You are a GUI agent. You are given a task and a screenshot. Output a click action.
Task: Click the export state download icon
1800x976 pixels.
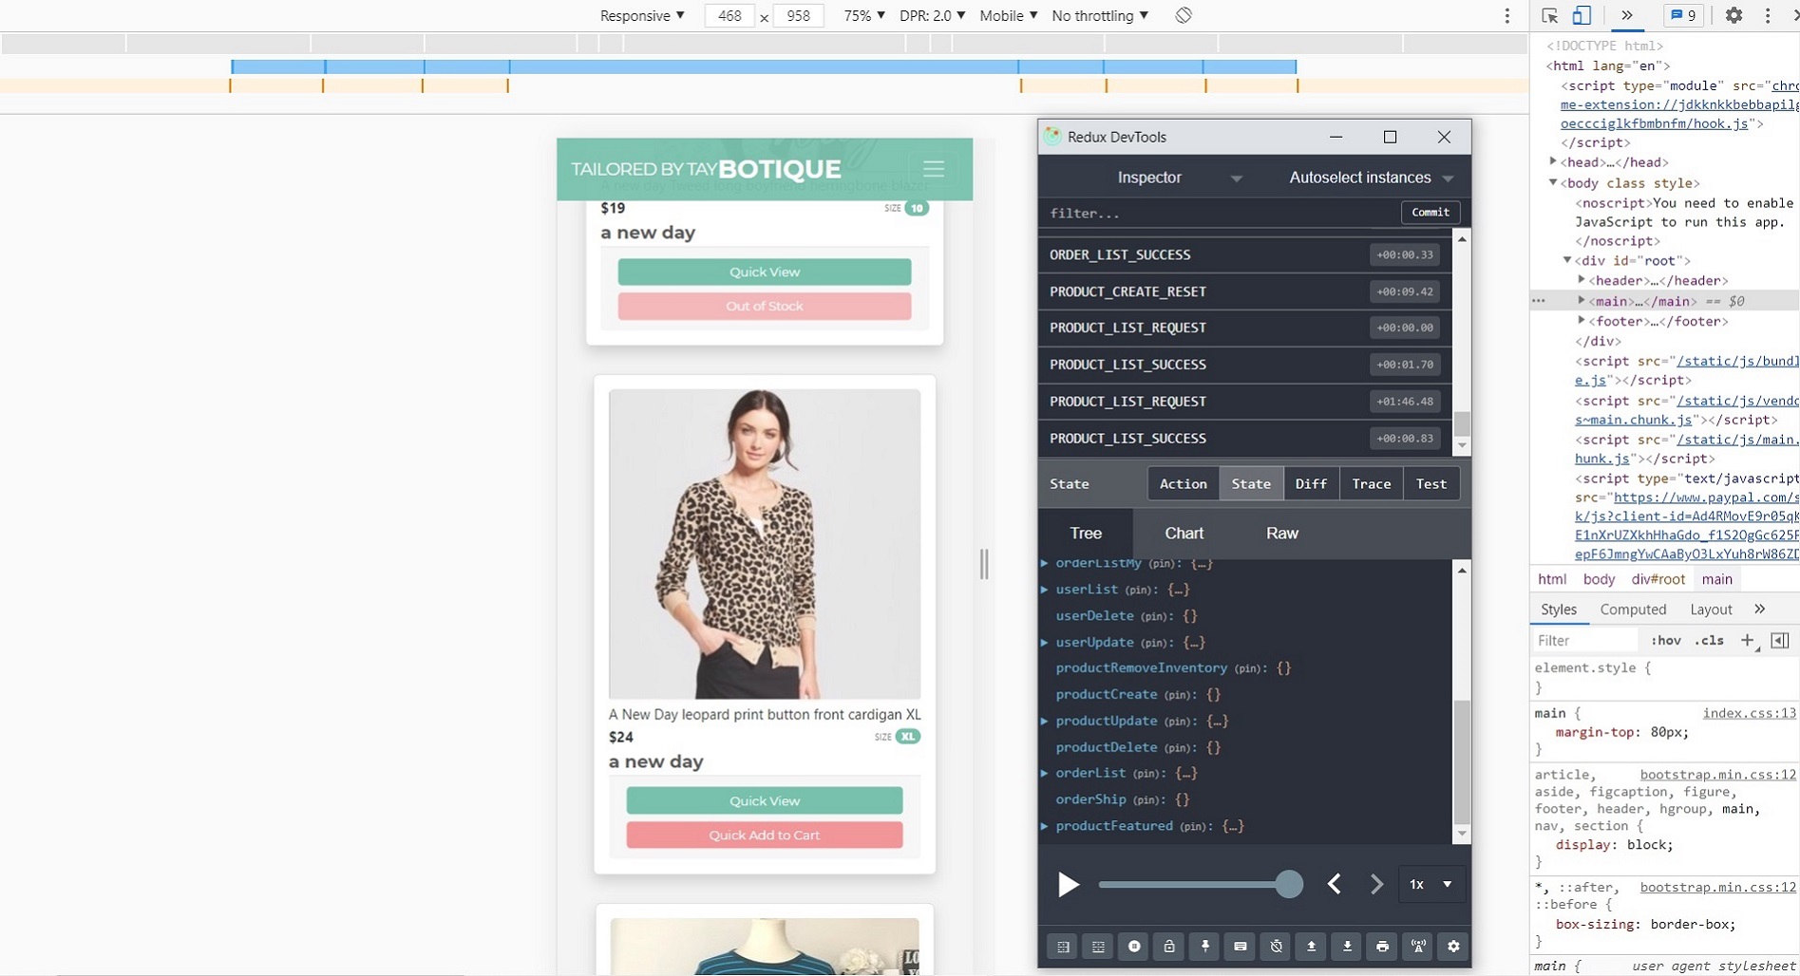1347,947
